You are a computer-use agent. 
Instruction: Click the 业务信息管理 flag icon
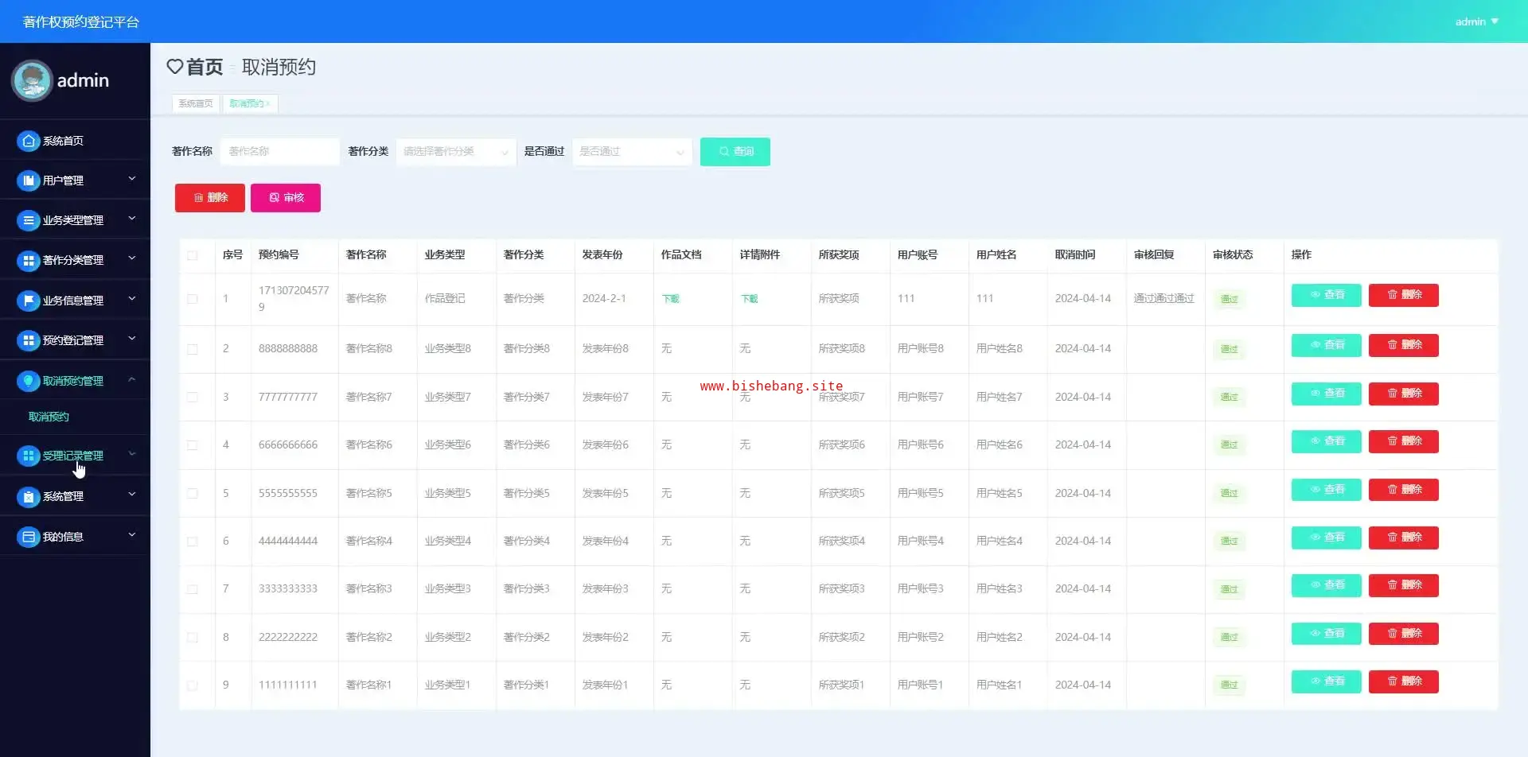coord(29,301)
